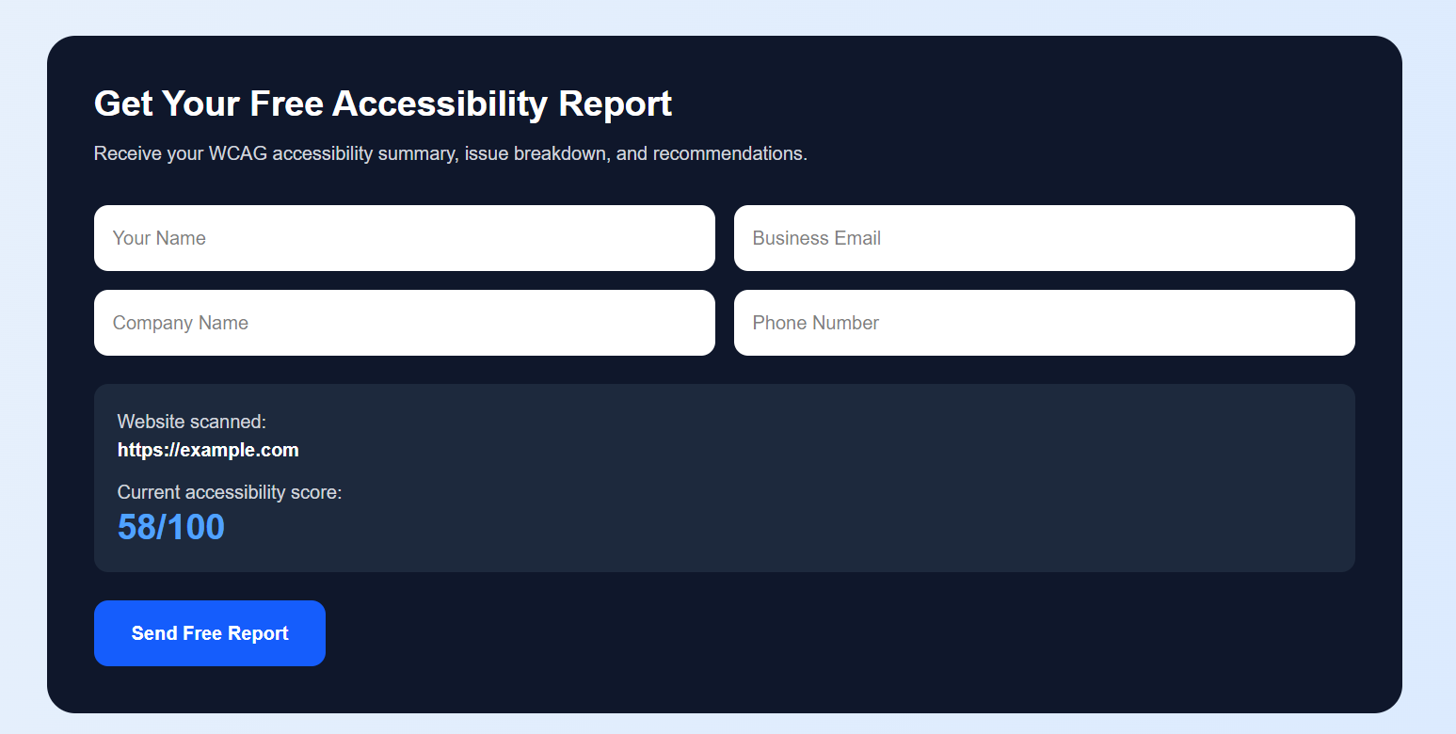Submit with the Send Free Report button
This screenshot has width=1456, height=734.
pos(210,633)
